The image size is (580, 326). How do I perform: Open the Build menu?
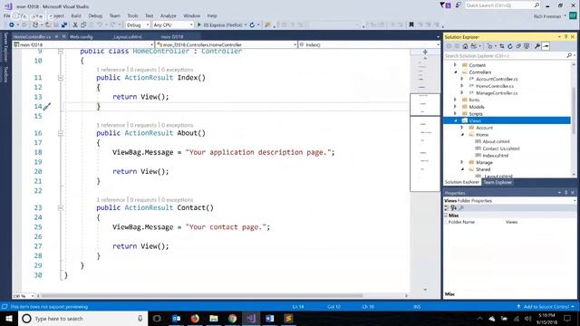76,16
